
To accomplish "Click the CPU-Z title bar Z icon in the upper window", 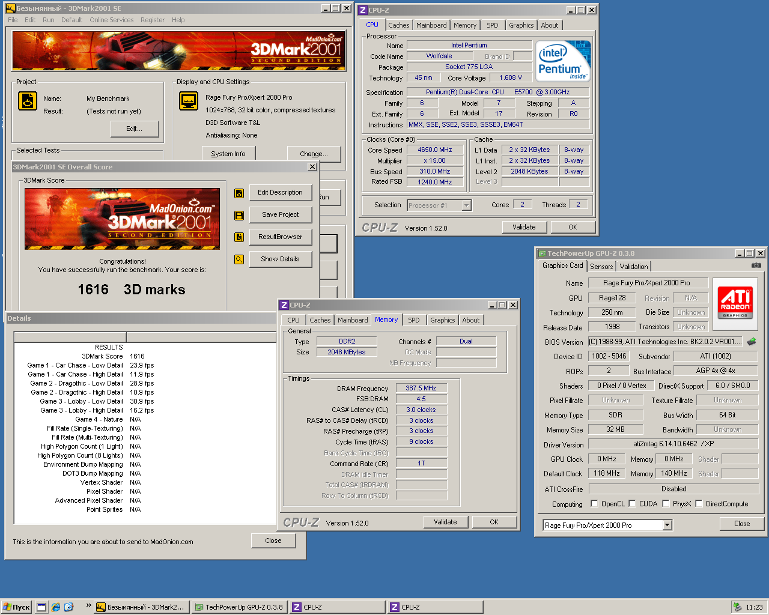I will (362, 10).
